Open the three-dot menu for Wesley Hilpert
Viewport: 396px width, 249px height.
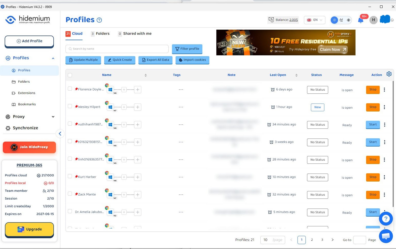(x=384, y=107)
